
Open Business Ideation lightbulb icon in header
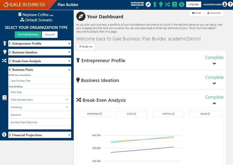tap(161, 5)
